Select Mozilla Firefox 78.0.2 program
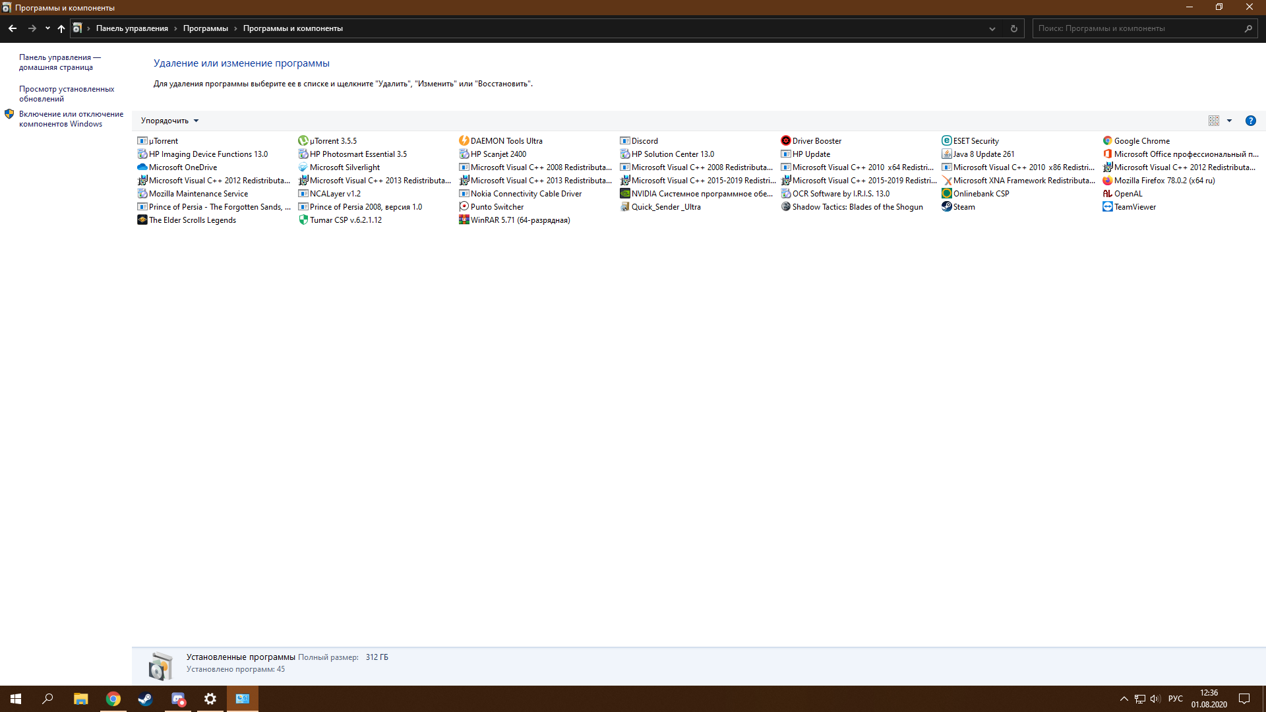Screen dimensions: 1266x712 tap(1164, 180)
